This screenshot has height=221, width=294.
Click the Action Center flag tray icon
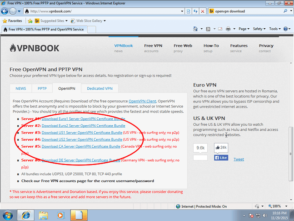251,216
